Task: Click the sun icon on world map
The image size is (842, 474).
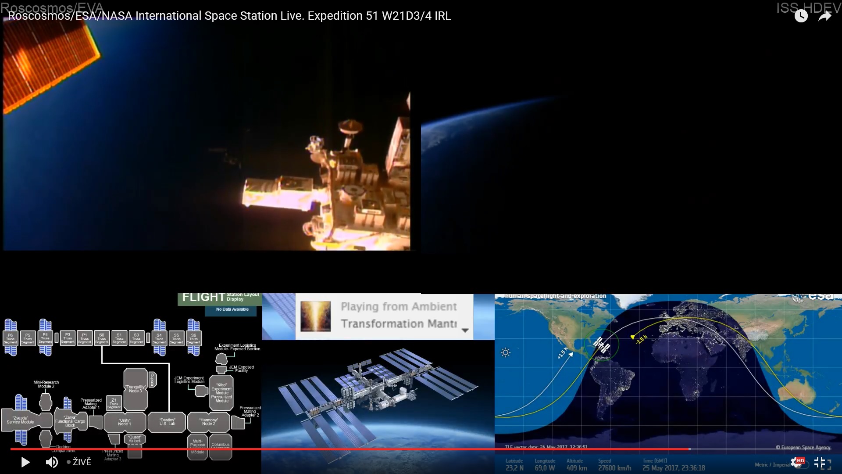Action: [x=506, y=352]
